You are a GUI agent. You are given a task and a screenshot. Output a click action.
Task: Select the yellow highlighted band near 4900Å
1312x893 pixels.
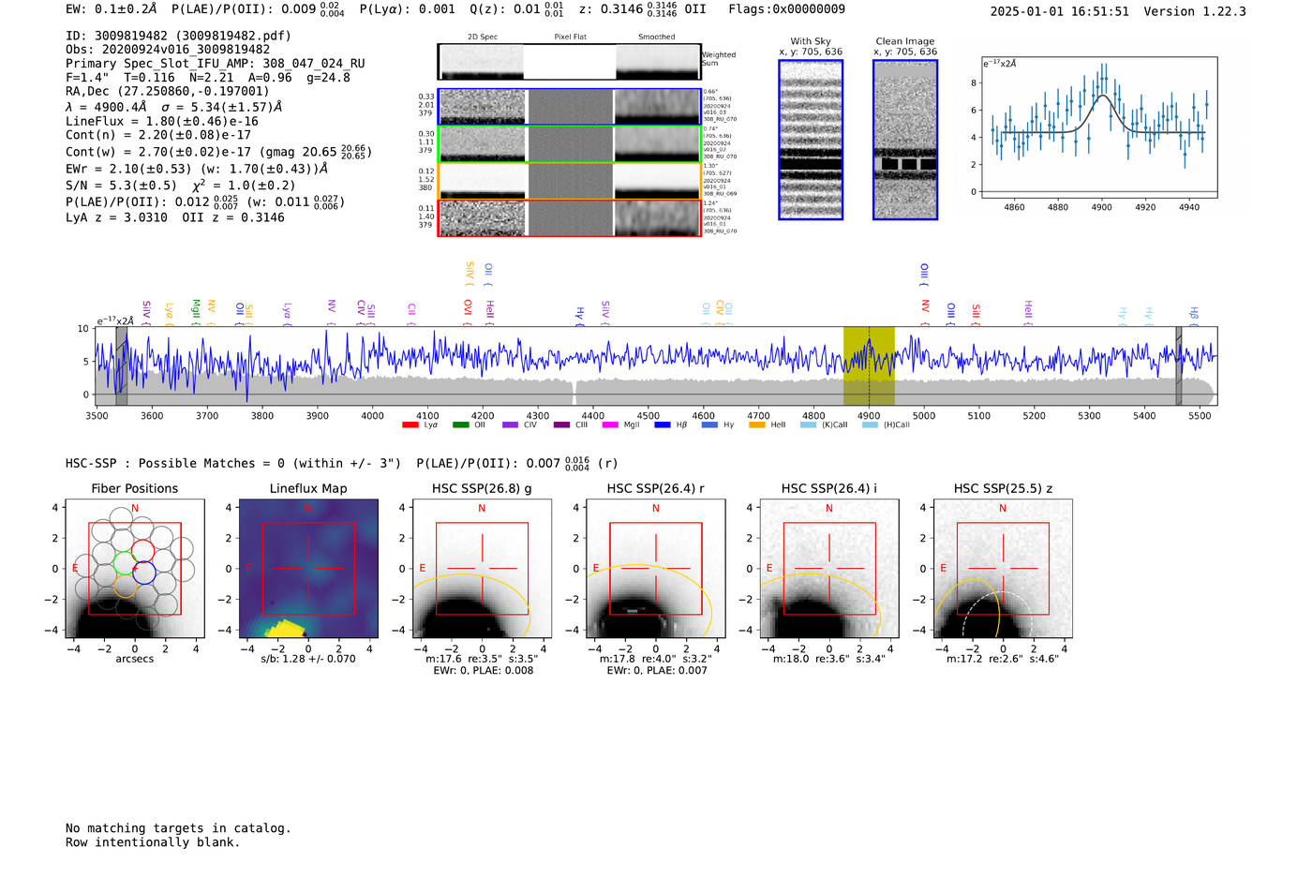point(869,366)
